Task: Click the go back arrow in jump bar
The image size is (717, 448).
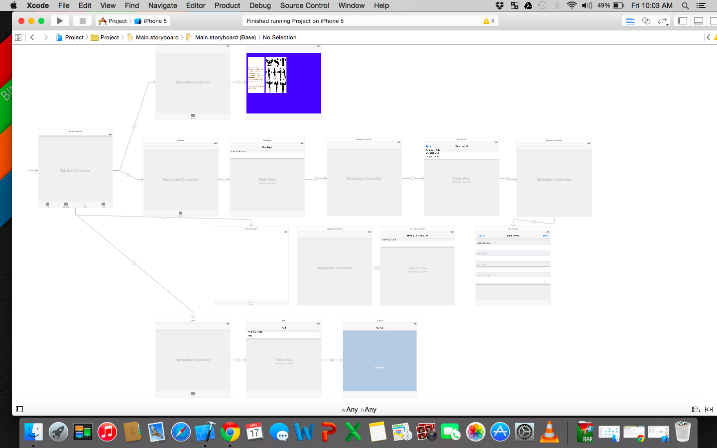Action: pyautogui.click(x=32, y=37)
